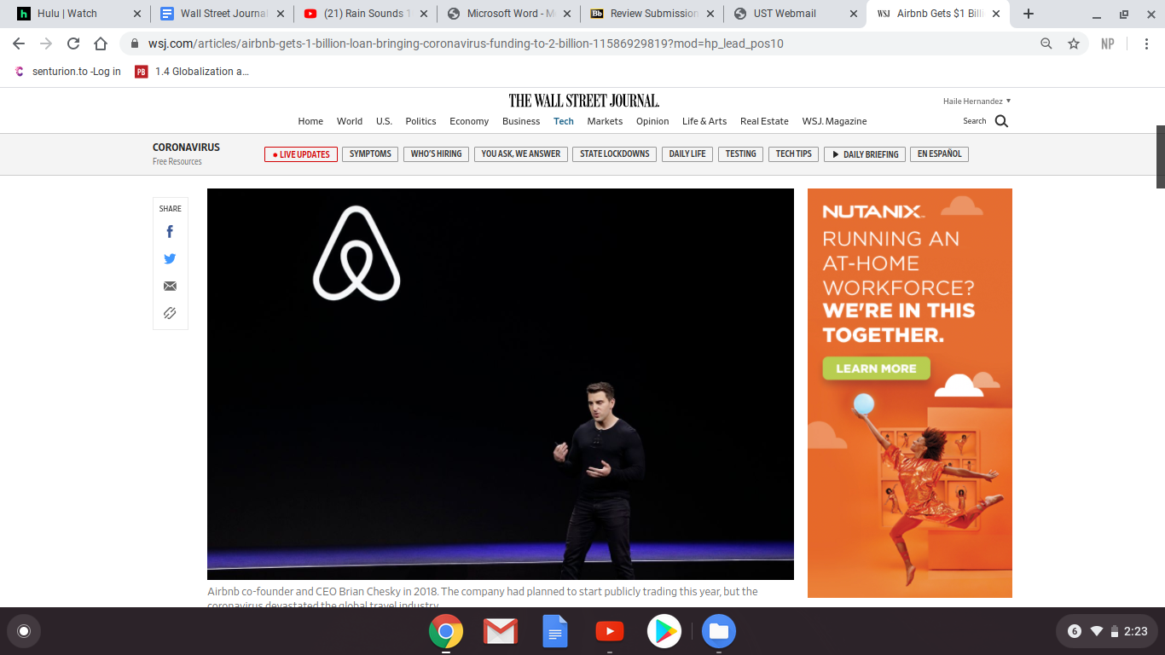The width and height of the screenshot is (1165, 655).
Task: Open WSJ. Magazine section
Action: point(834,121)
